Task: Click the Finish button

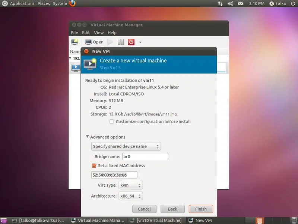Action: point(201,209)
